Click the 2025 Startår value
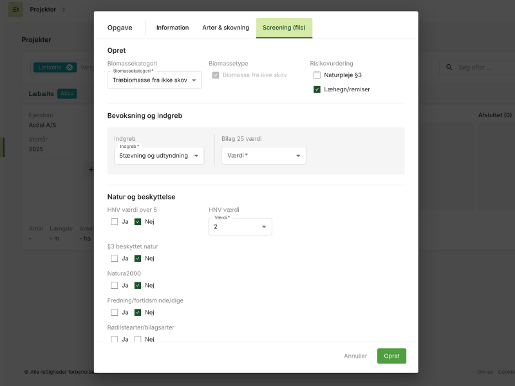 pyautogui.click(x=36, y=149)
